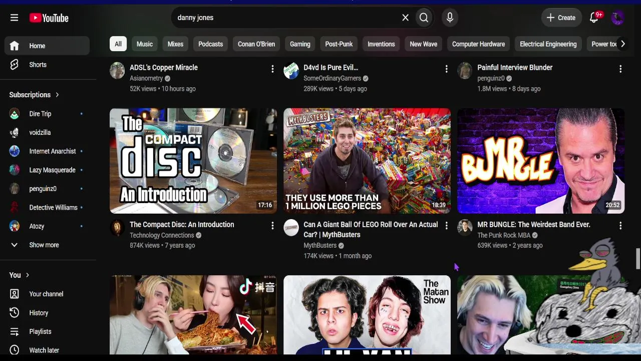641x361 pixels.
Task: Open notifications bell
Action: coord(594,18)
